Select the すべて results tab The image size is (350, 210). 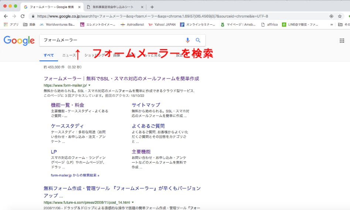click(x=49, y=55)
